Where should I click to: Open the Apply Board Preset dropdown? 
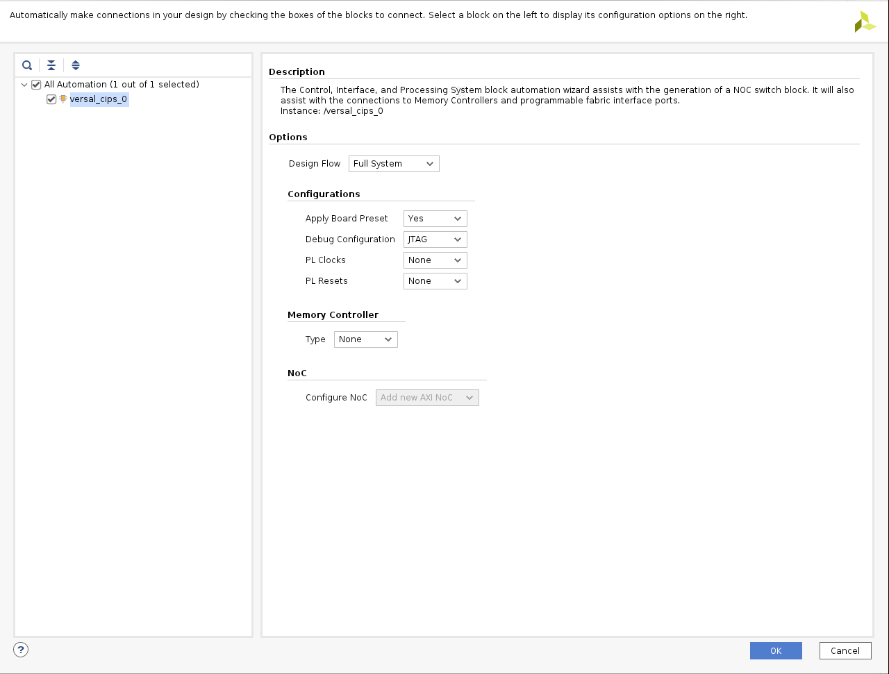click(435, 219)
